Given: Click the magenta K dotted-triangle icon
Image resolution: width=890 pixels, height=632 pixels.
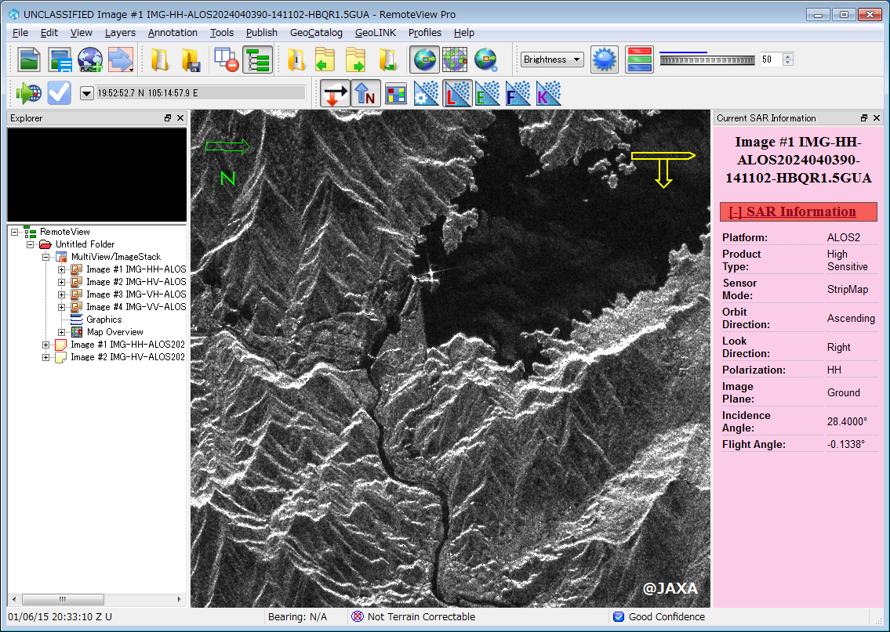Looking at the screenshot, I should tap(547, 93).
